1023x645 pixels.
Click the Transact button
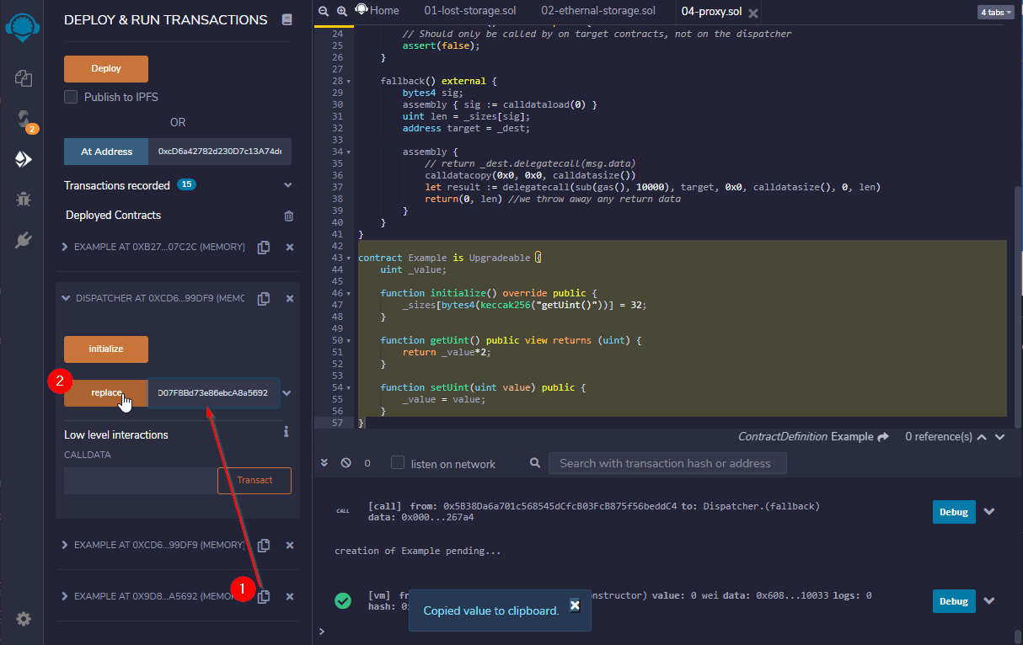(x=254, y=481)
